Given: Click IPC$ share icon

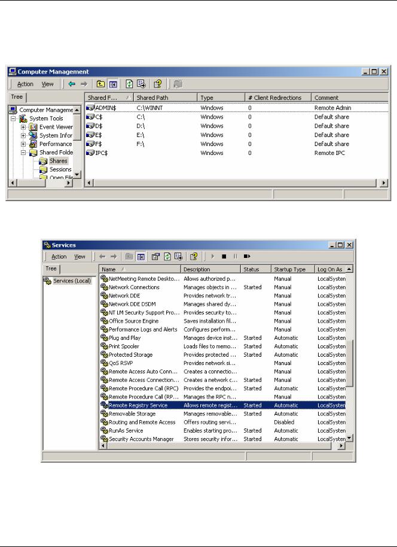Looking at the screenshot, I should (90, 153).
